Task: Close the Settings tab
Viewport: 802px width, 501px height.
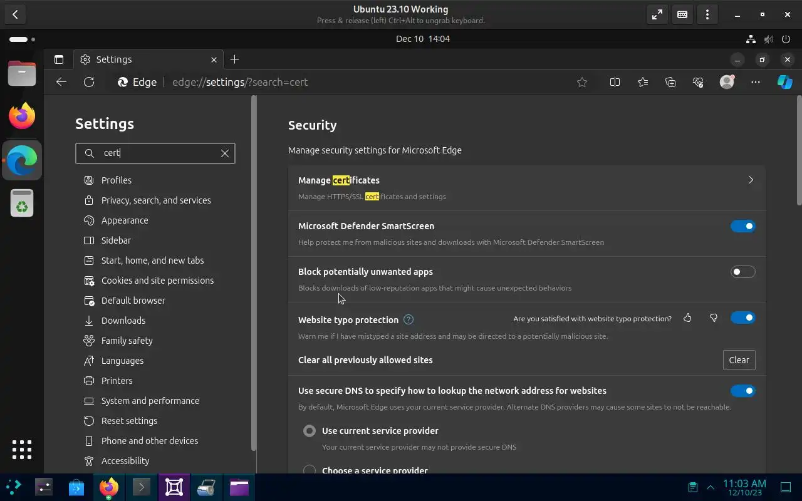Action: [214, 59]
